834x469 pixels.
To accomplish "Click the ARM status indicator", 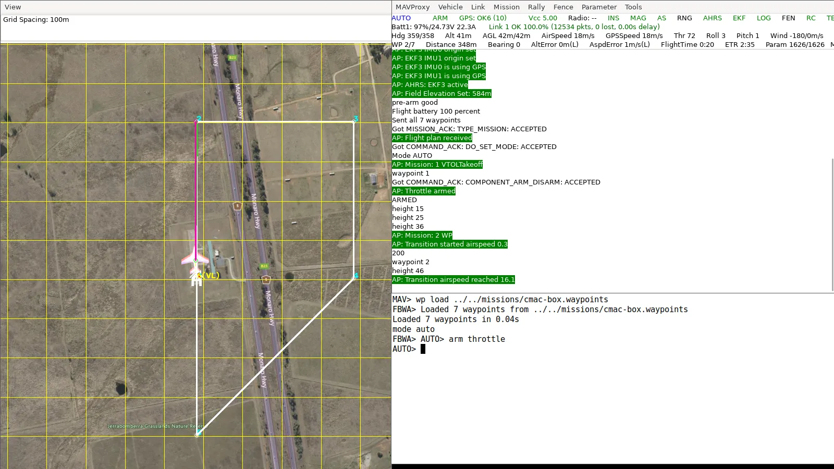I will [x=440, y=18].
